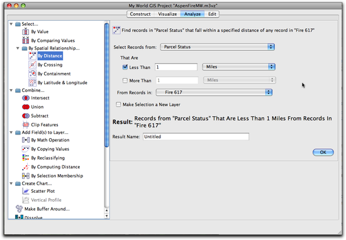Collapse the Add Field(s) to Layer triangle

click(x=11, y=132)
